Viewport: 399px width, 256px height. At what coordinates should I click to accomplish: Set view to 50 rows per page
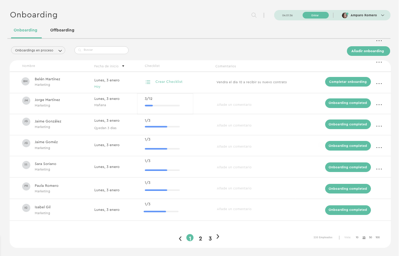tap(371, 238)
